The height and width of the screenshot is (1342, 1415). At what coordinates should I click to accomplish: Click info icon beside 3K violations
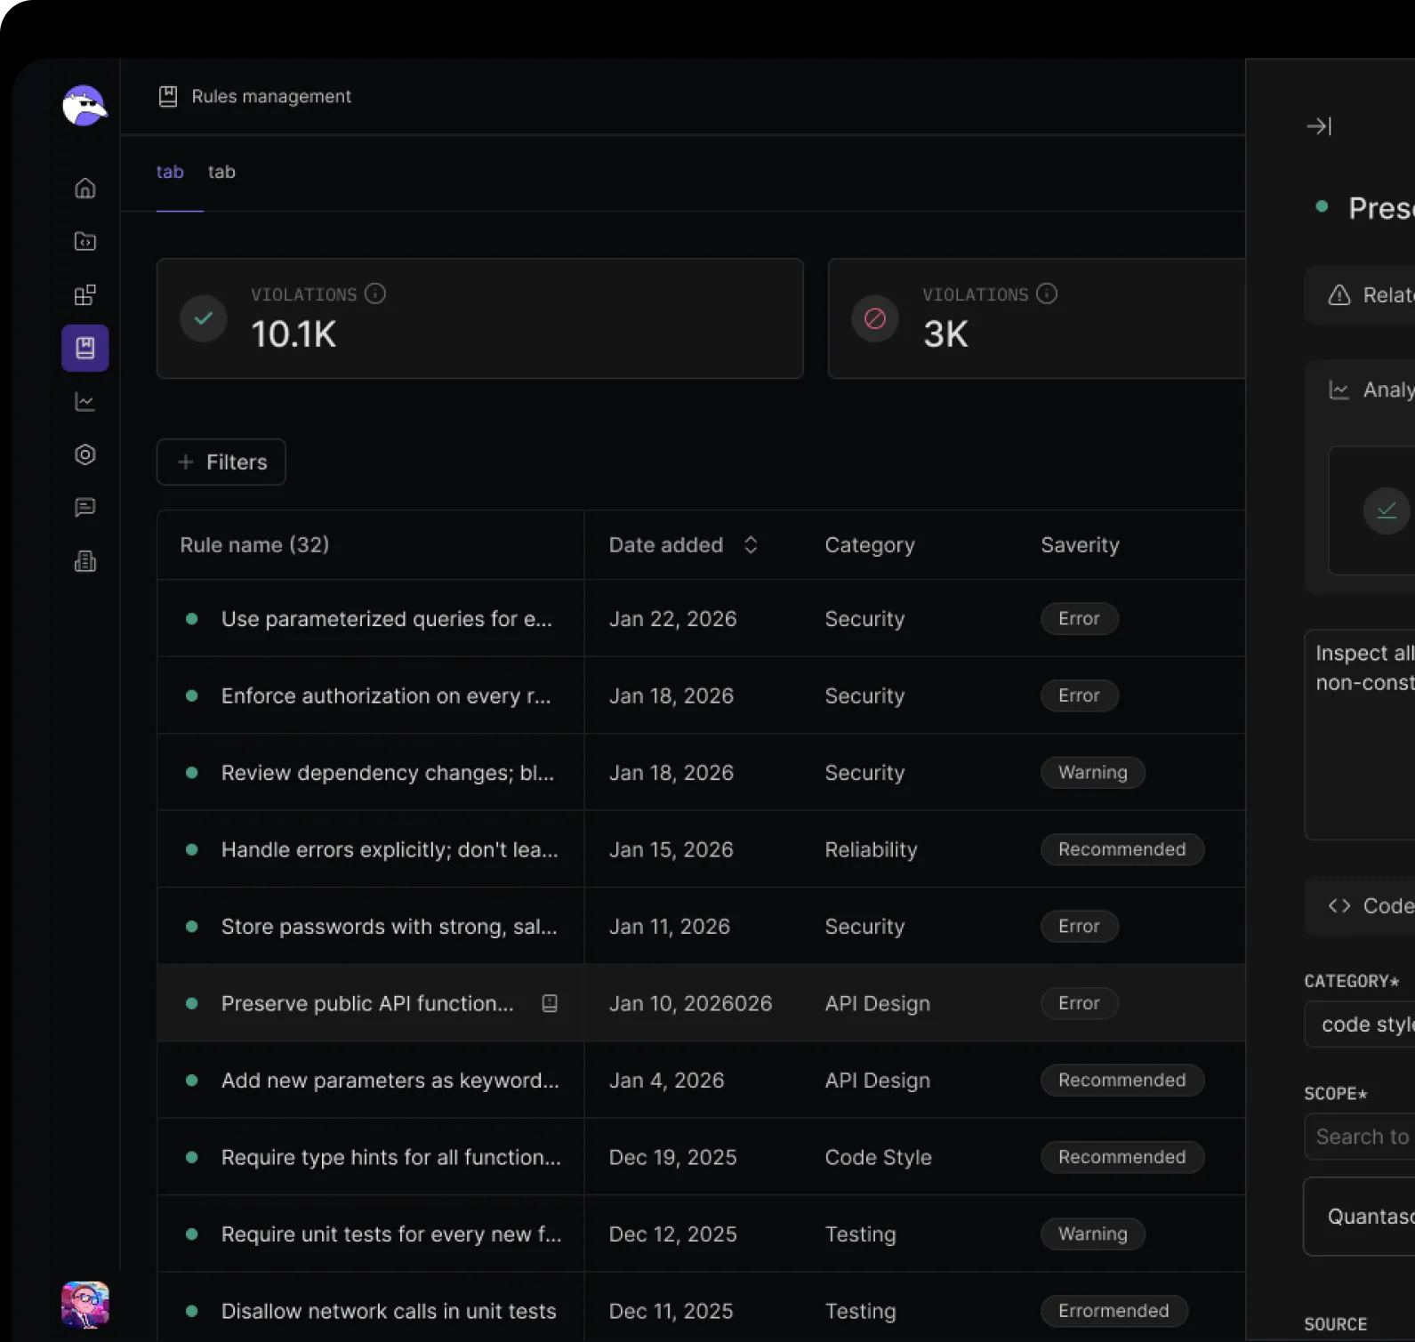pyautogui.click(x=1047, y=293)
